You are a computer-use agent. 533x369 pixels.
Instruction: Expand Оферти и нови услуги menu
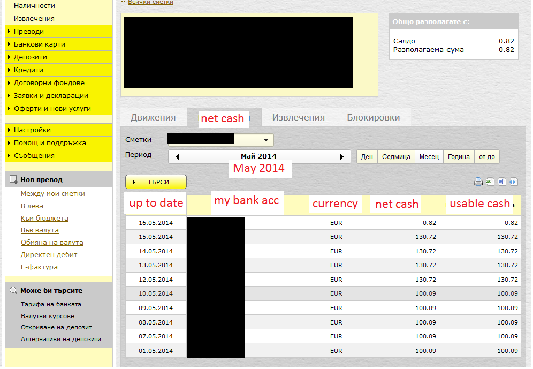[59, 109]
